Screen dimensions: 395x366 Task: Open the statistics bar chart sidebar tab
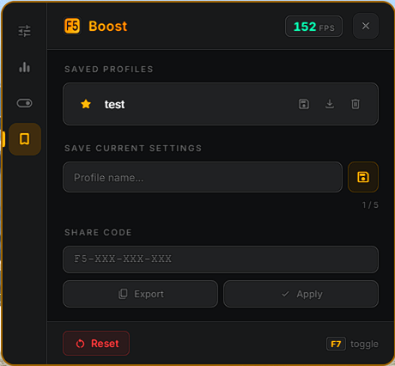pos(24,67)
